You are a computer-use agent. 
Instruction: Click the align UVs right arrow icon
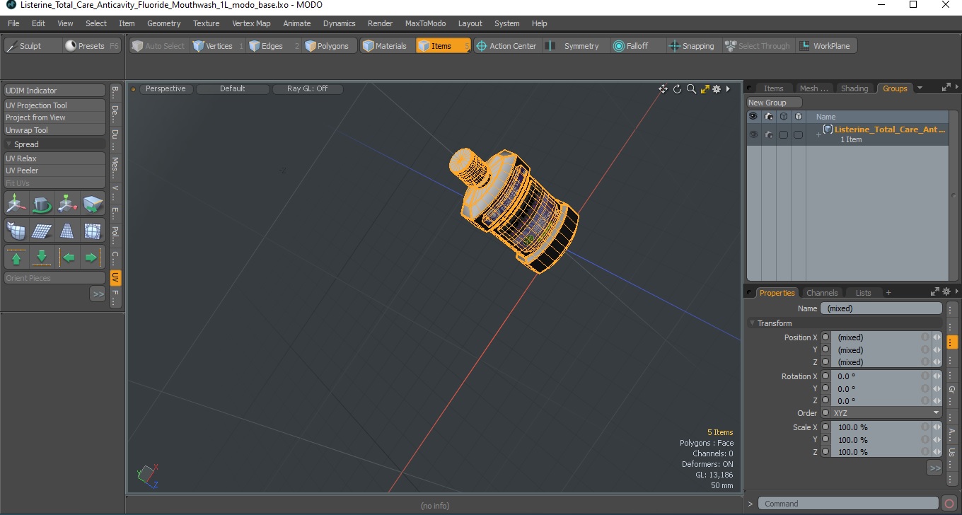(93, 257)
